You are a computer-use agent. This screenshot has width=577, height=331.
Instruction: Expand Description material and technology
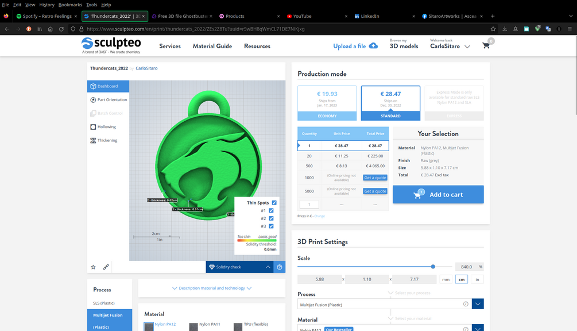coord(212,288)
